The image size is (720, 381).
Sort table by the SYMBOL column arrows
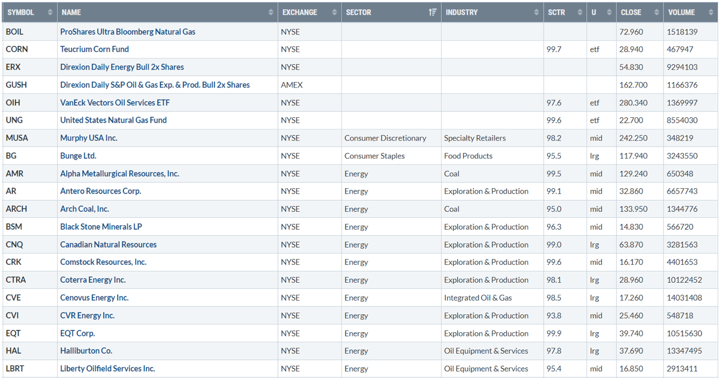tap(50, 13)
